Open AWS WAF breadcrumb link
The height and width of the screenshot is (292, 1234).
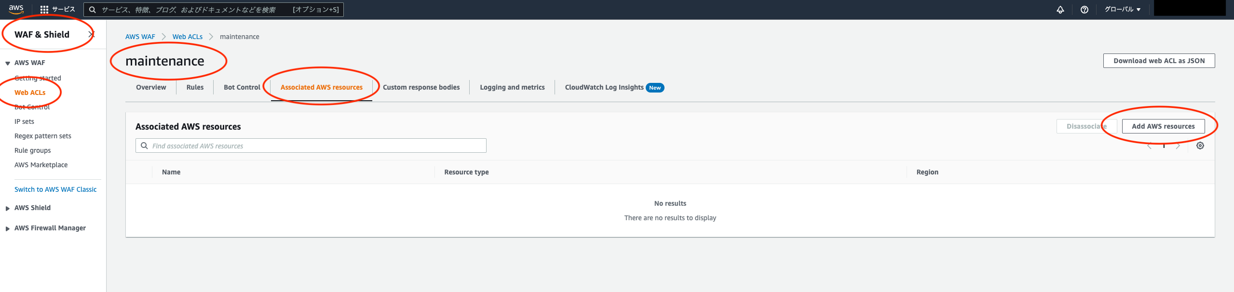coord(140,37)
